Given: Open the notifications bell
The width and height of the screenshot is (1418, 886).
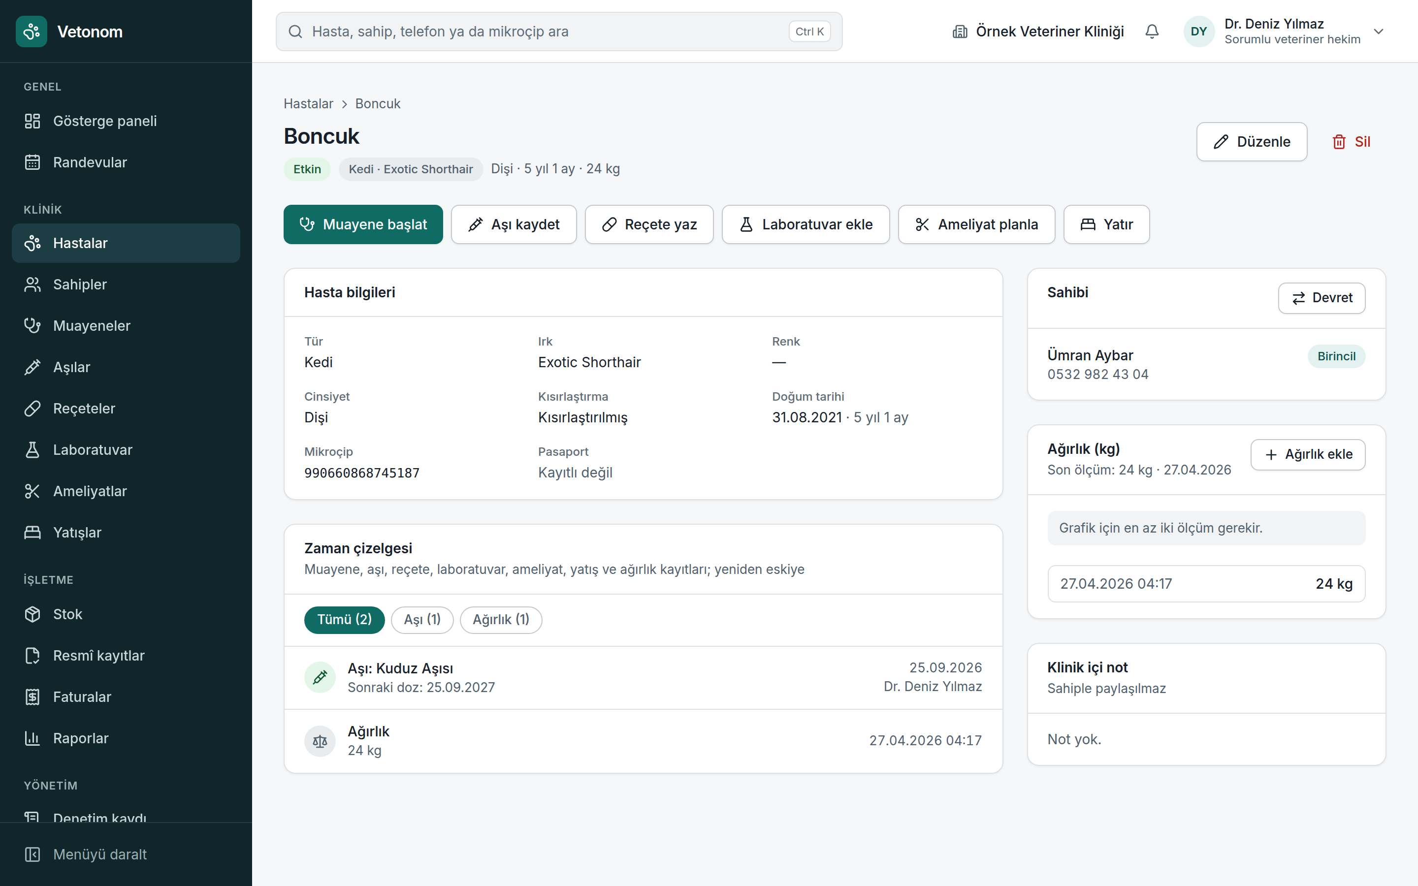Looking at the screenshot, I should (x=1152, y=32).
